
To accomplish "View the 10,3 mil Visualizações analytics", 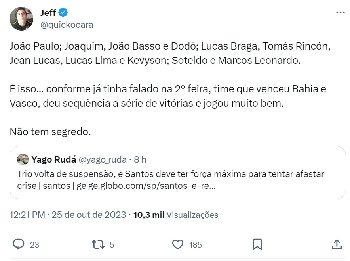I will 176,215.
